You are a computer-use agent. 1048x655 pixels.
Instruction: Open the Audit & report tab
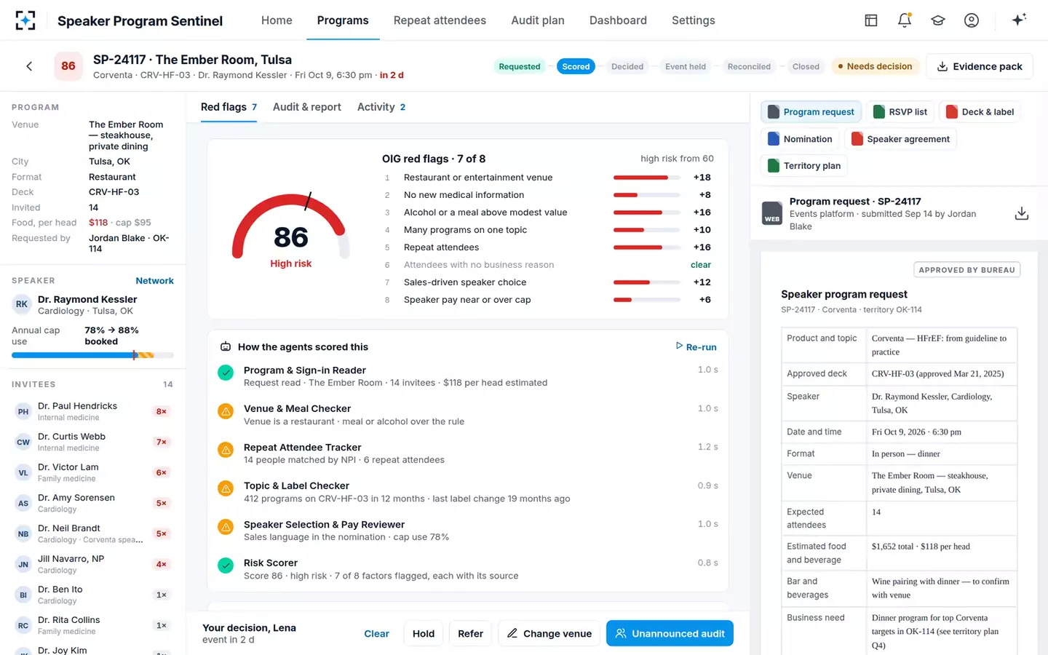tap(307, 107)
